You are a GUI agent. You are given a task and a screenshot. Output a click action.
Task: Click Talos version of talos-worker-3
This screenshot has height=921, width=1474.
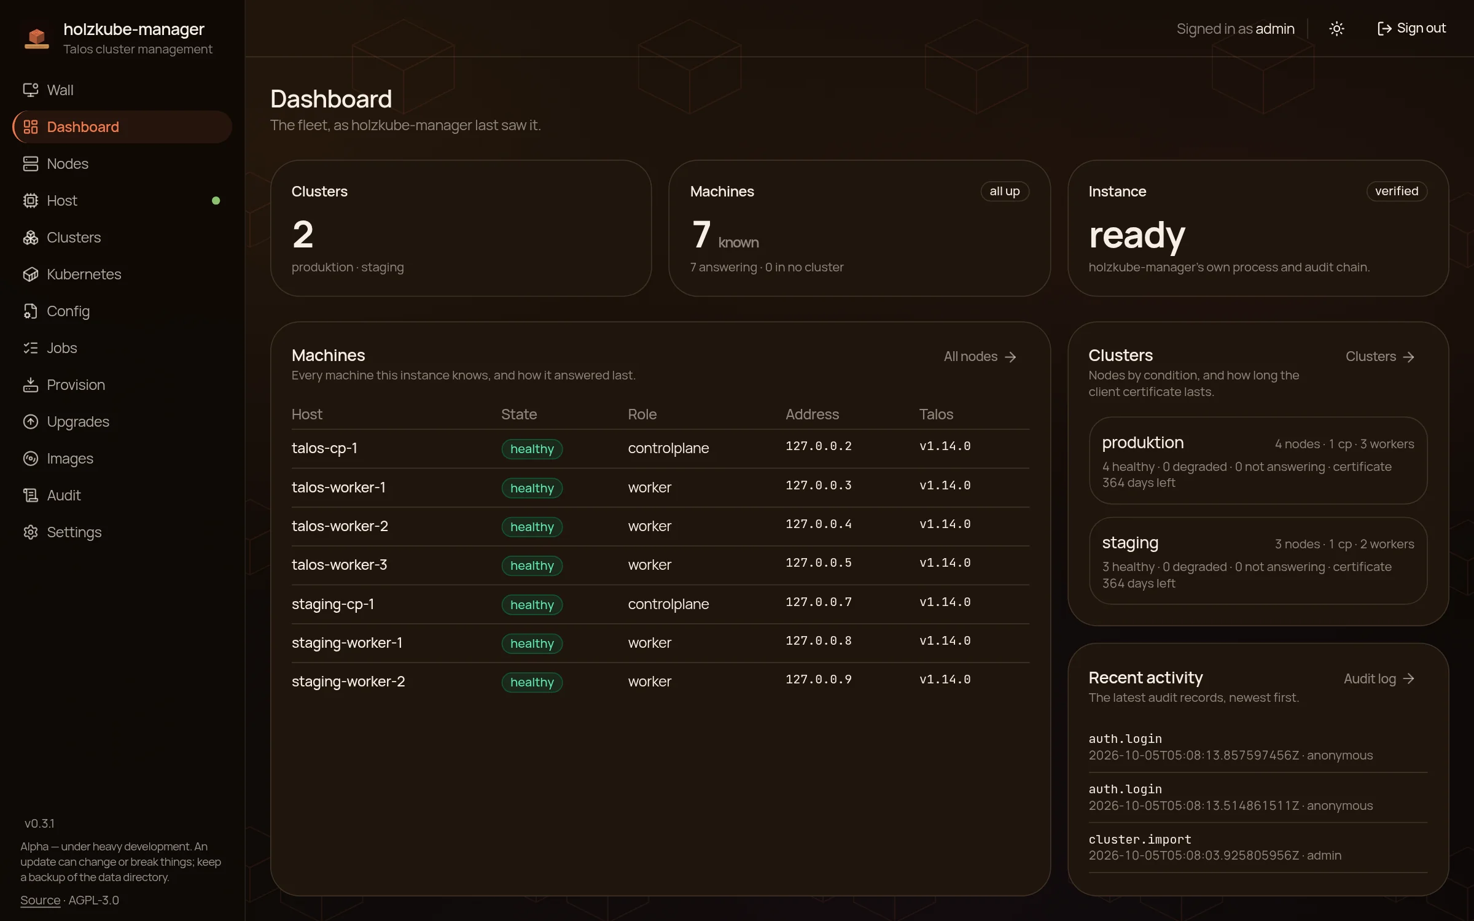945,563
